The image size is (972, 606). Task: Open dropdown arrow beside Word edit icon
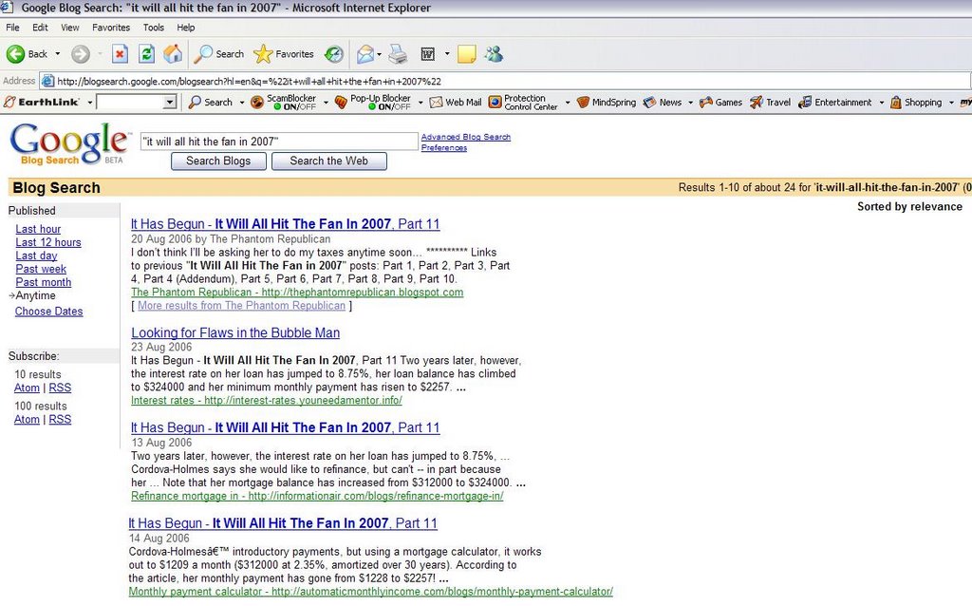(x=447, y=54)
